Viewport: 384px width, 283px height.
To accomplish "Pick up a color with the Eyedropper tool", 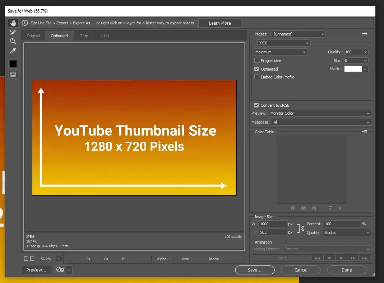I will (13, 51).
